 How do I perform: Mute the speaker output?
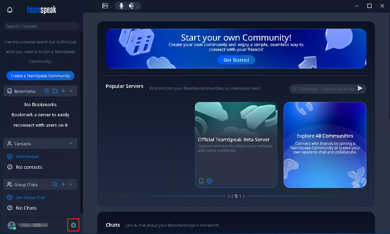[131, 6]
